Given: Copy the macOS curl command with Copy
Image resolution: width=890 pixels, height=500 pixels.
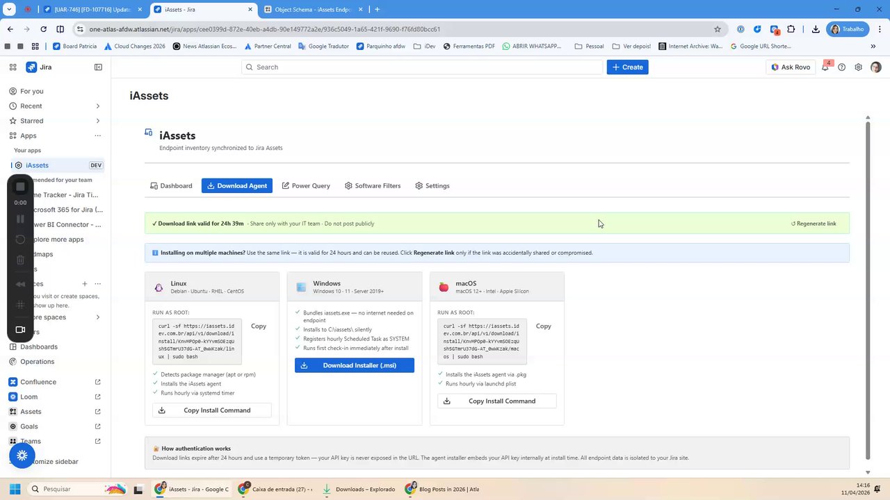Looking at the screenshot, I should (544, 326).
